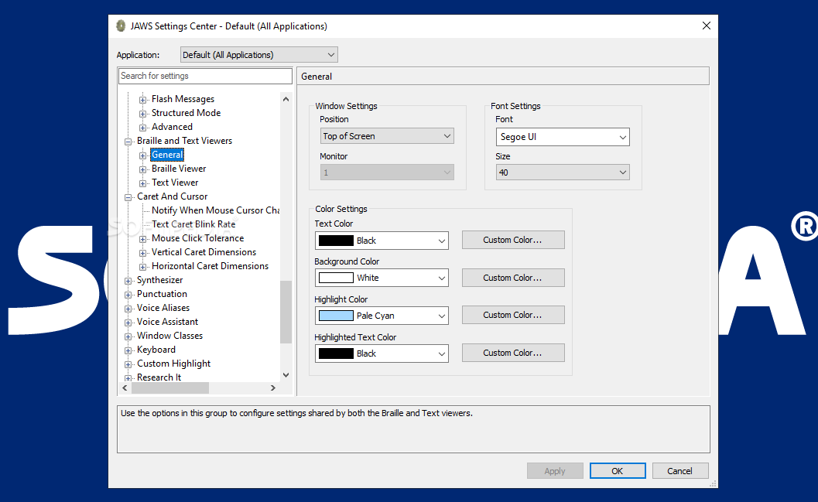The image size is (818, 502).
Task: Select Text Caret Blink Rate item
Action: (193, 224)
